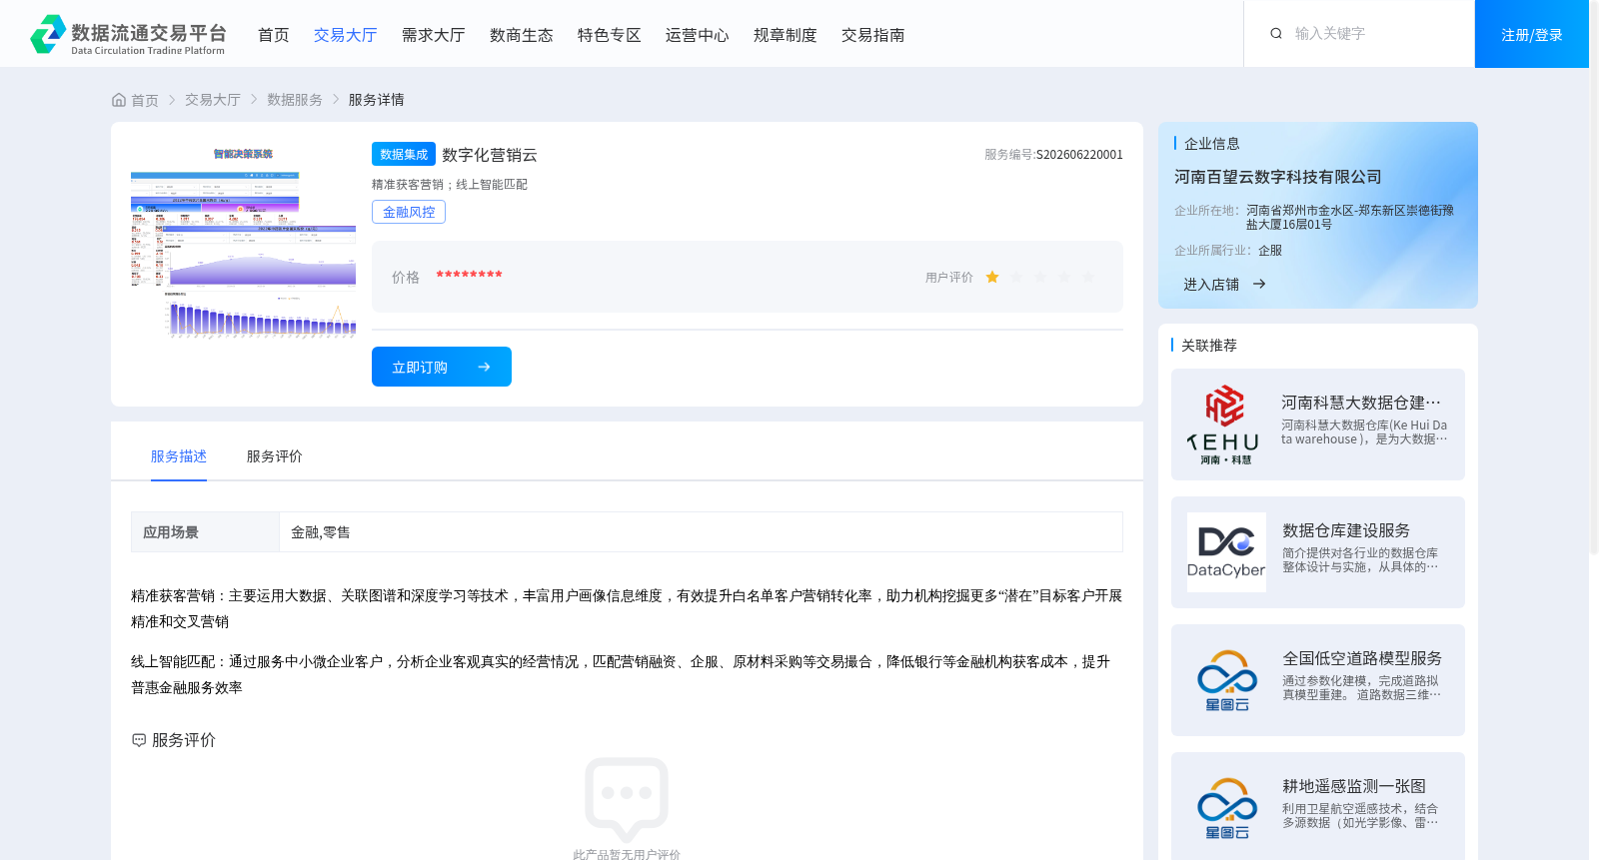
Task: Click the 首页 breadcrumb link
Action: click(x=145, y=100)
